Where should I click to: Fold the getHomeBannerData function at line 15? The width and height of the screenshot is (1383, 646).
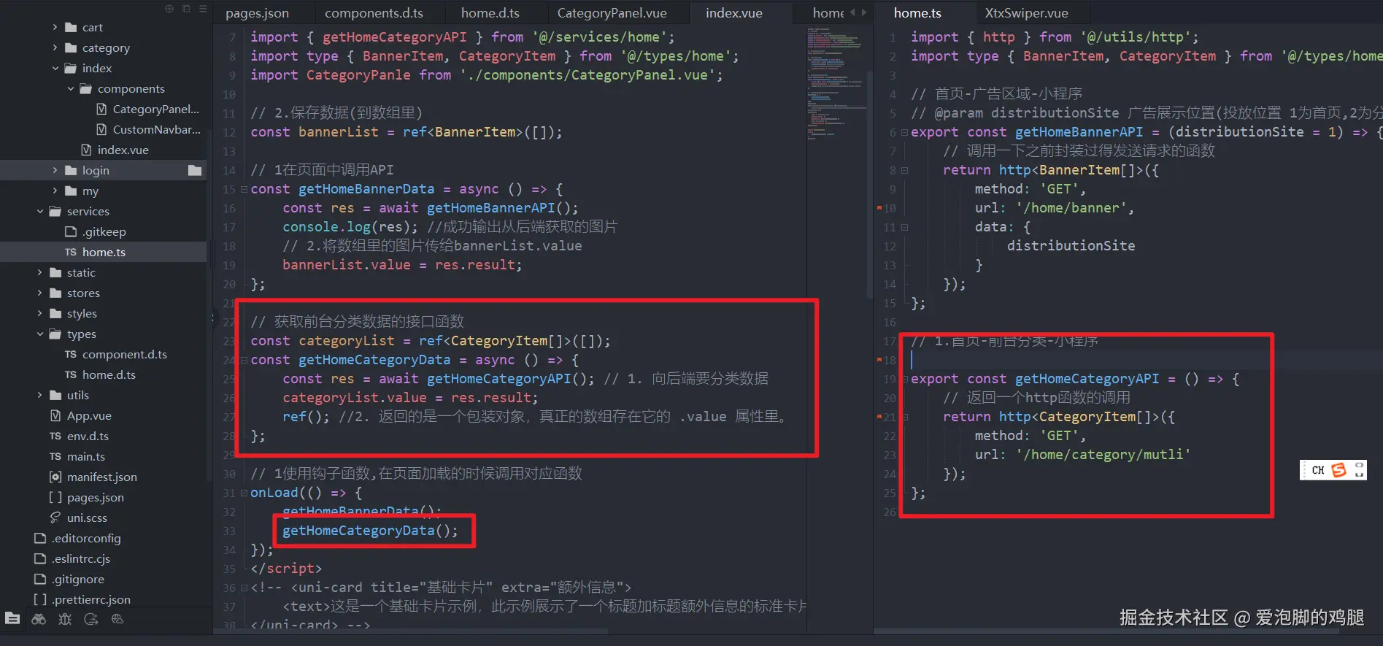click(244, 189)
